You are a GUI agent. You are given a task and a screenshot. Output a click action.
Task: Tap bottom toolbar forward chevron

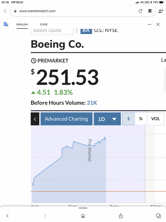point(45,216)
